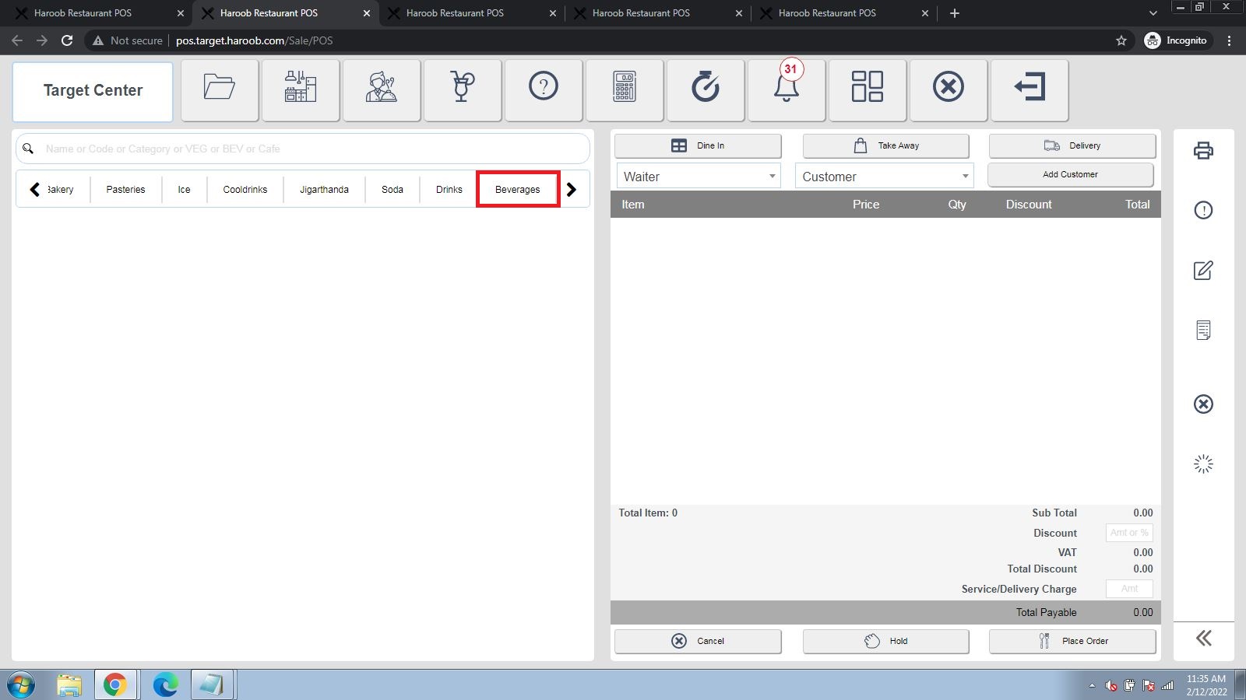Focus the Discount amount field
The height and width of the screenshot is (700, 1246).
(1129, 533)
